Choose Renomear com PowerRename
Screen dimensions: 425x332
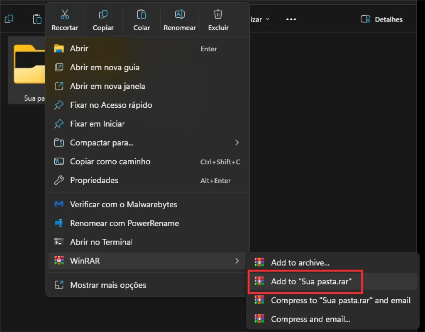[124, 223]
